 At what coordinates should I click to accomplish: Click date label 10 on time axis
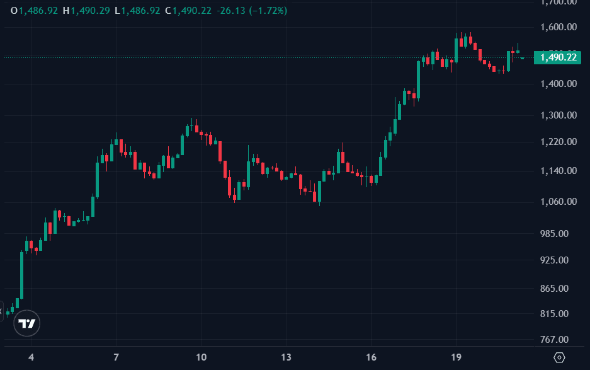[x=201, y=357]
